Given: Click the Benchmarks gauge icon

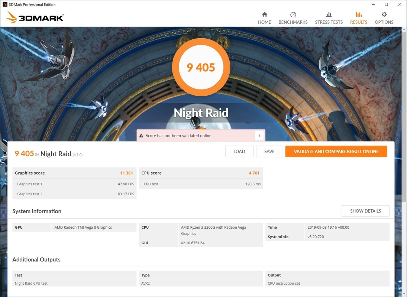Looking at the screenshot, I should 293,14.
